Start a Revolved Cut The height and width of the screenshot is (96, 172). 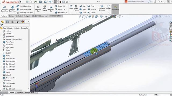point(51,9)
